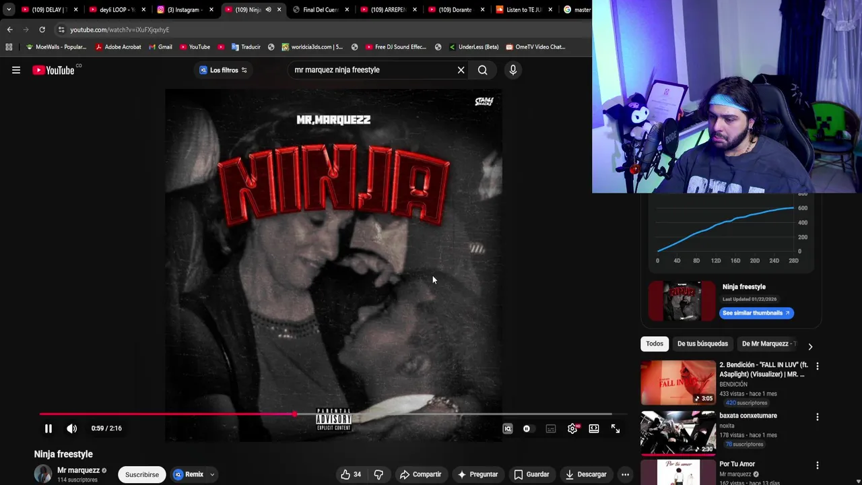Open baxata conxetumare video thumbnail

pos(678,432)
